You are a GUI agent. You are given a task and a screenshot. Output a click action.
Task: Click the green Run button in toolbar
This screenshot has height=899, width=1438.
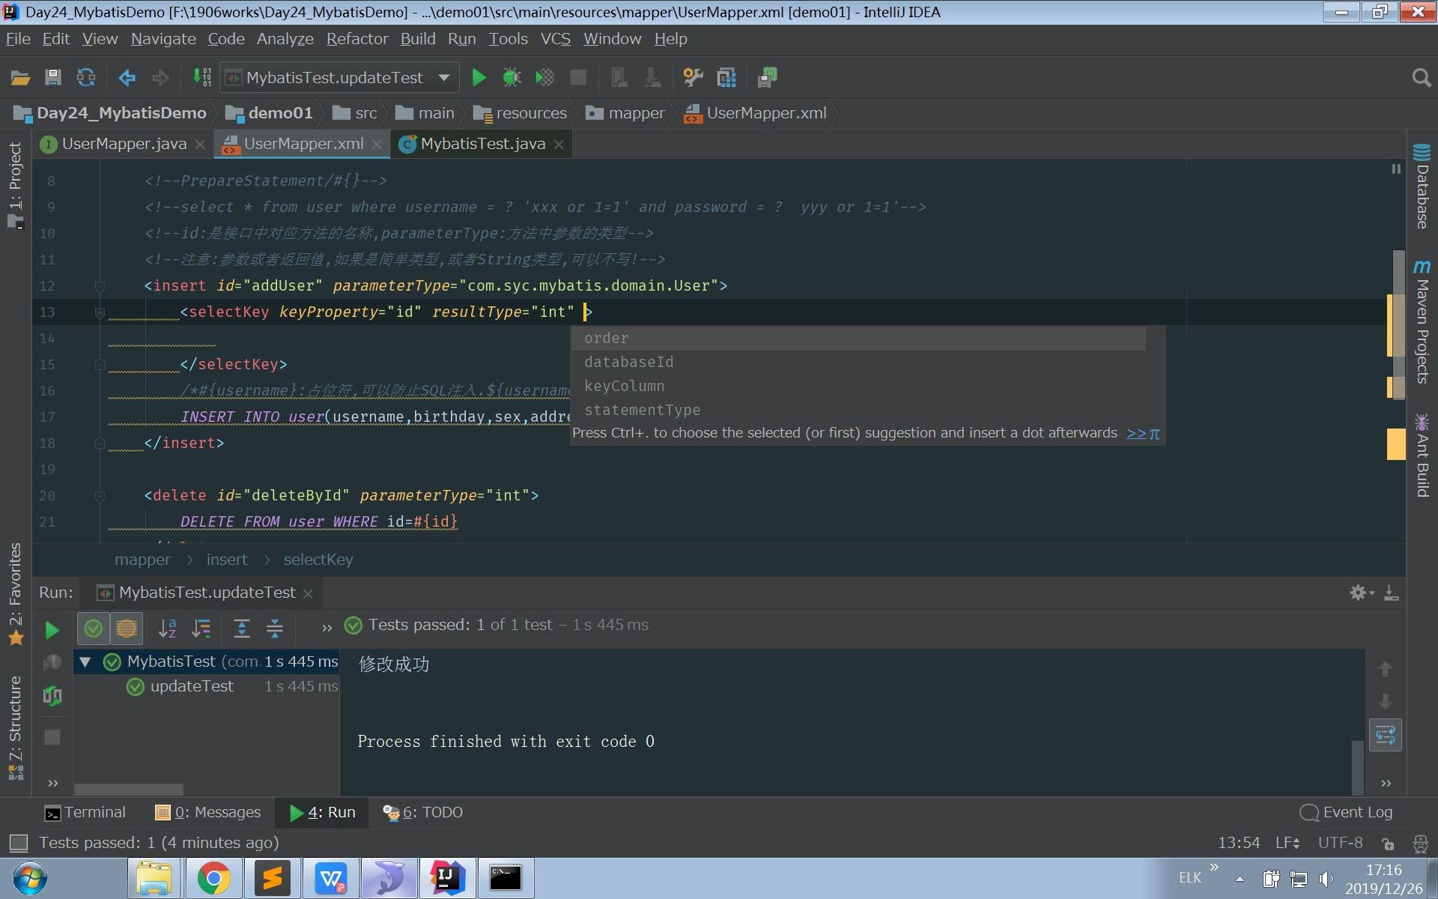click(479, 77)
